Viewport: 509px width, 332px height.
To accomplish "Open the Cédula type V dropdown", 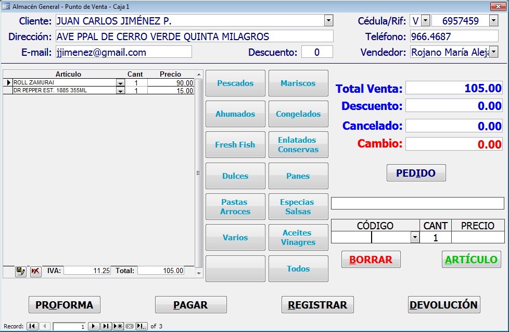I will pos(425,21).
